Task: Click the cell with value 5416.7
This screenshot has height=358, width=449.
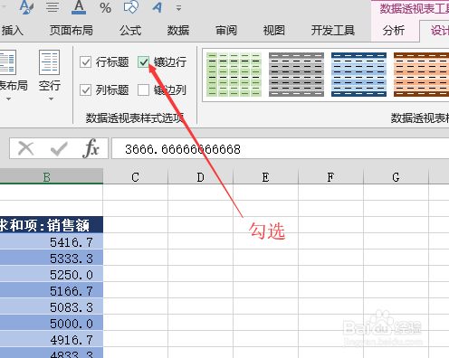Action: [52, 241]
